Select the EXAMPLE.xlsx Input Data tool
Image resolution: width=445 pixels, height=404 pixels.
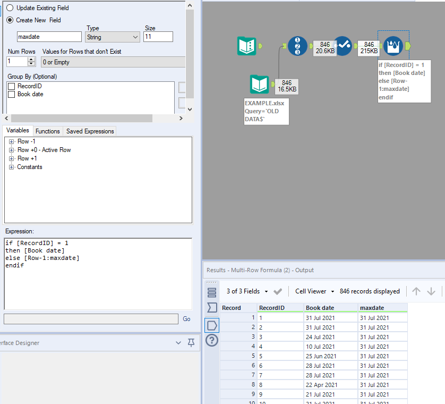pyautogui.click(x=260, y=85)
